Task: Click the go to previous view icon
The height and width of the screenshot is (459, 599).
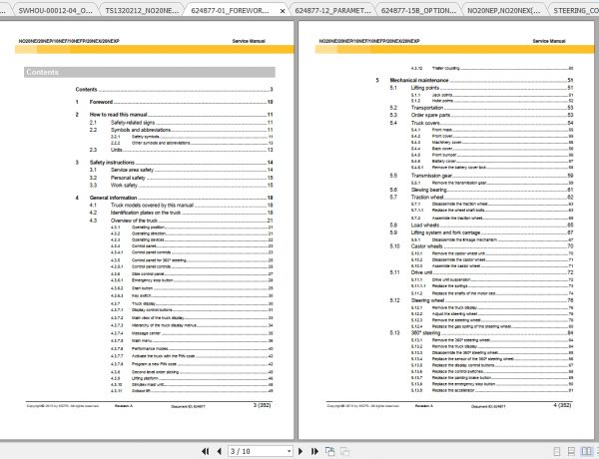Action: coord(330,451)
